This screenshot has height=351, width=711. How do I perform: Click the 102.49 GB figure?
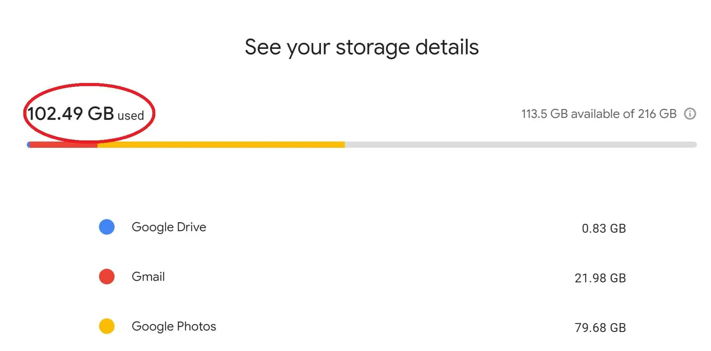coord(70,114)
